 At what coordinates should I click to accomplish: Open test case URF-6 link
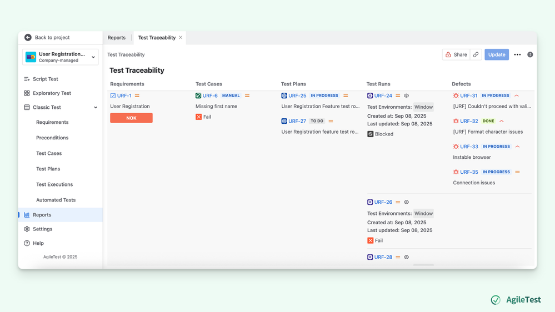click(x=210, y=95)
